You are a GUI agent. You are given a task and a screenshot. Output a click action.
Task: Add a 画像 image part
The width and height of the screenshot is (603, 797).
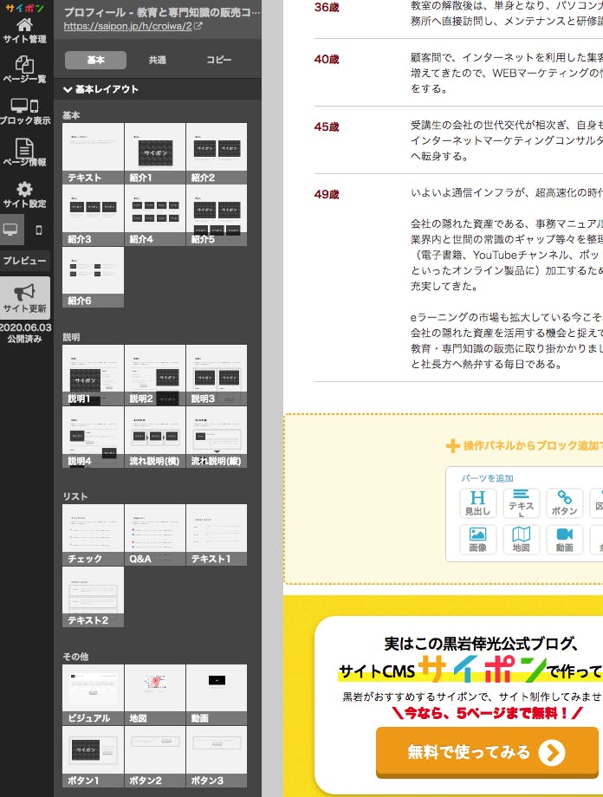click(x=477, y=540)
